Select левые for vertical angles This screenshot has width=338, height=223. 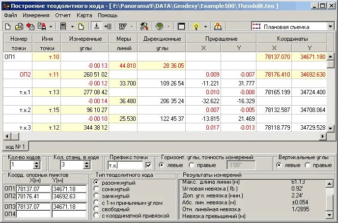click(279, 165)
